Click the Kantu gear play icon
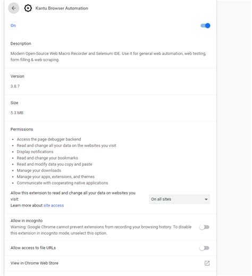The image size is (252, 276). point(28,8)
